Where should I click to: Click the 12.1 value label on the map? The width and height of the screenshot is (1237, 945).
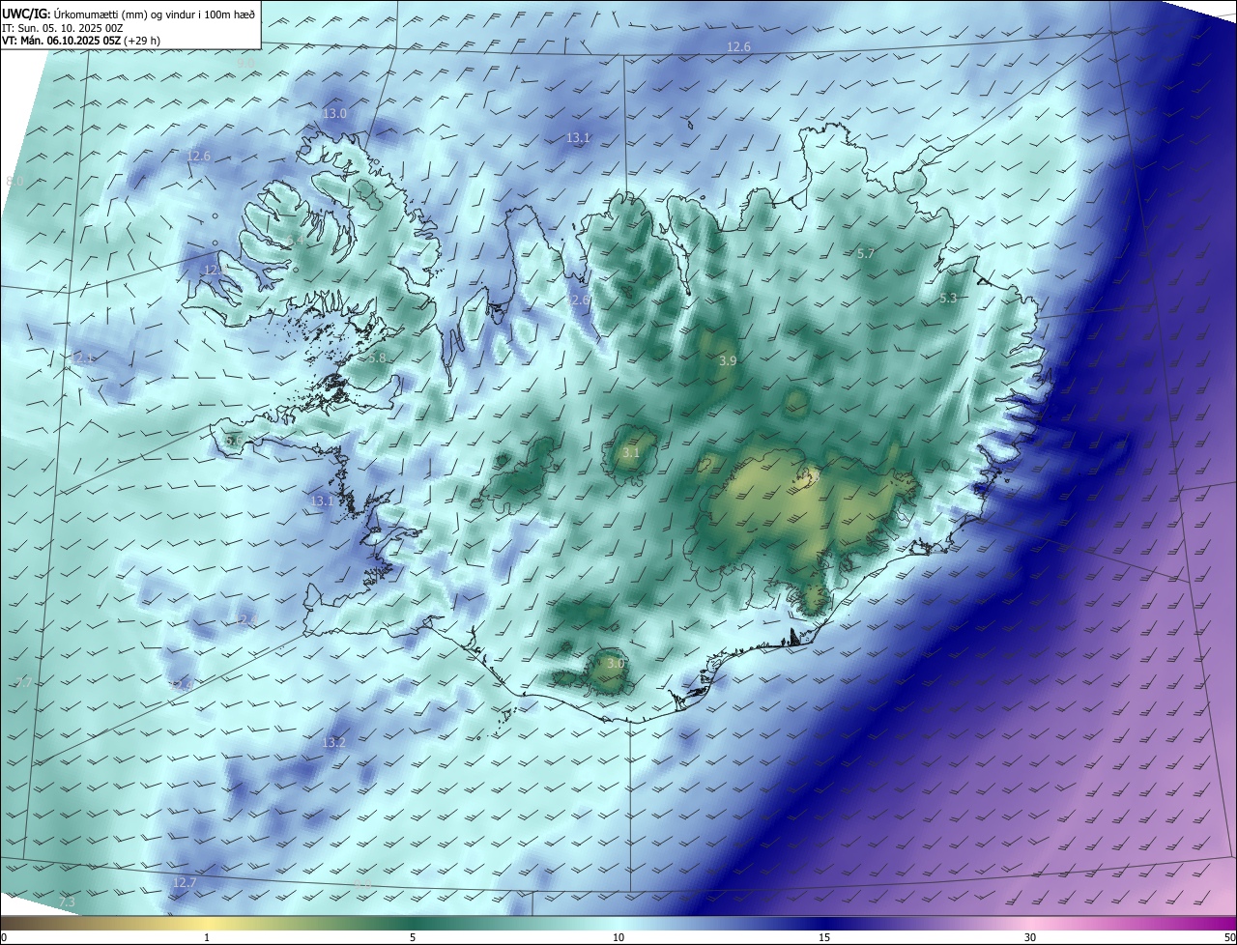click(x=83, y=358)
